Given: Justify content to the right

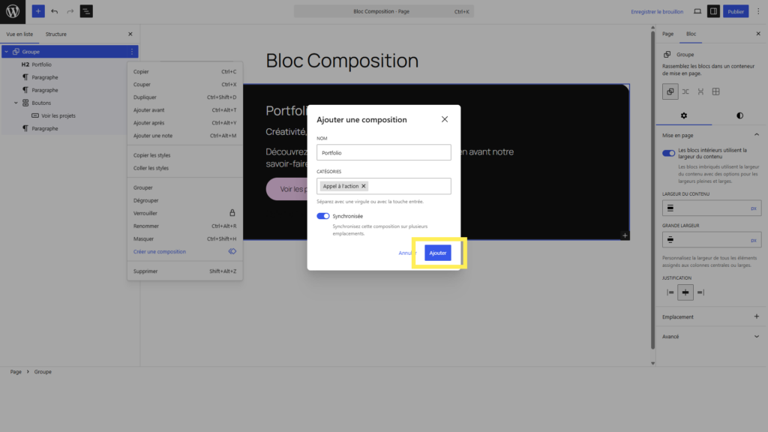Looking at the screenshot, I should [700, 292].
